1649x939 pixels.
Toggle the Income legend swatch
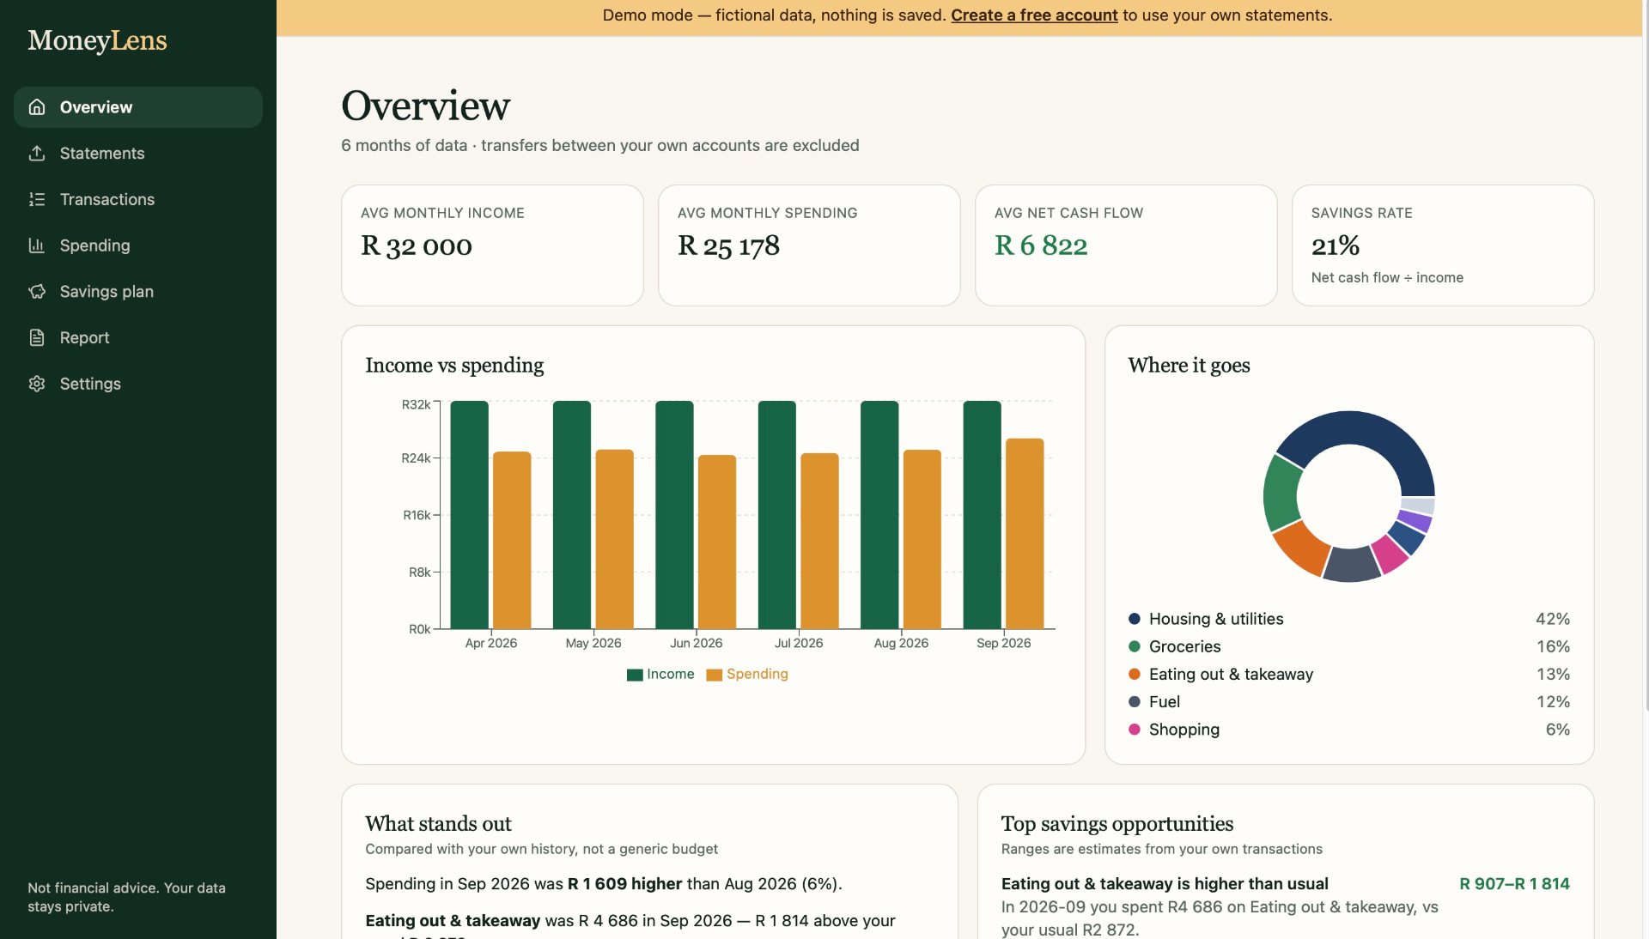[x=635, y=675]
